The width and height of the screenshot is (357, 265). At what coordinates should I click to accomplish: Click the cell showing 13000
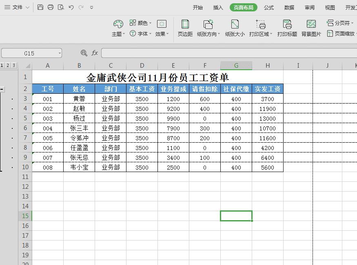(x=268, y=118)
